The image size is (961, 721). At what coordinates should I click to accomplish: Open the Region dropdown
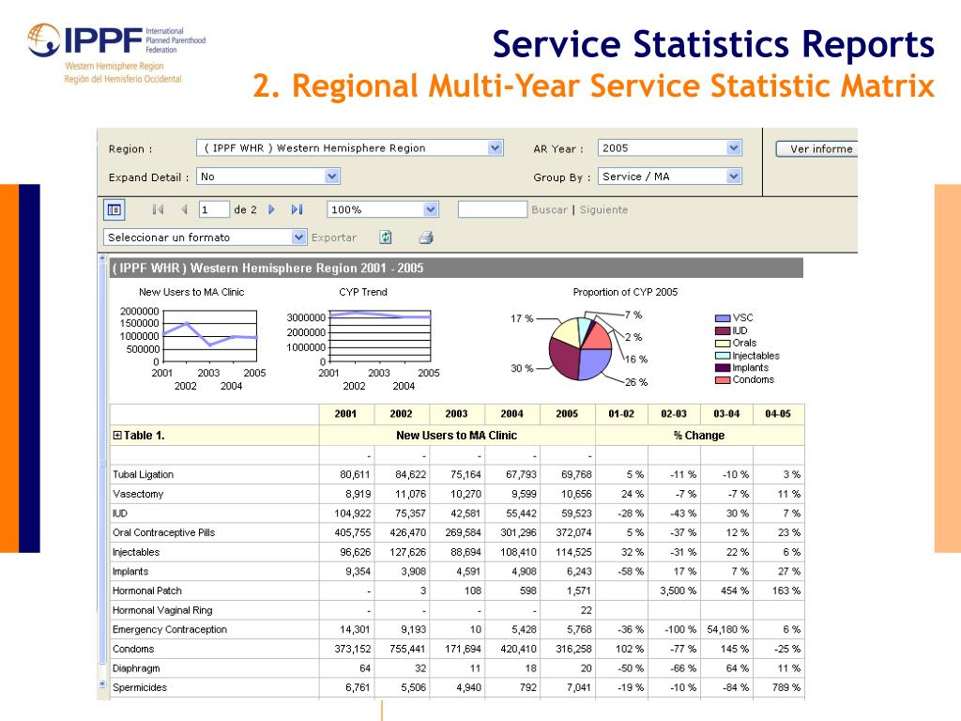496,147
